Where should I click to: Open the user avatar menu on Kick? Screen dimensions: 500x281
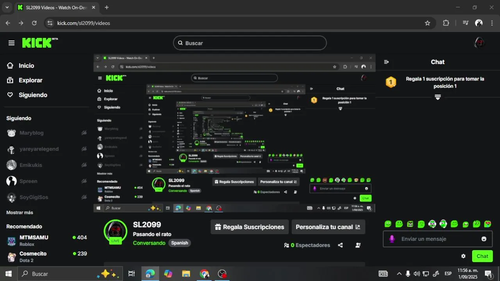coord(479,43)
